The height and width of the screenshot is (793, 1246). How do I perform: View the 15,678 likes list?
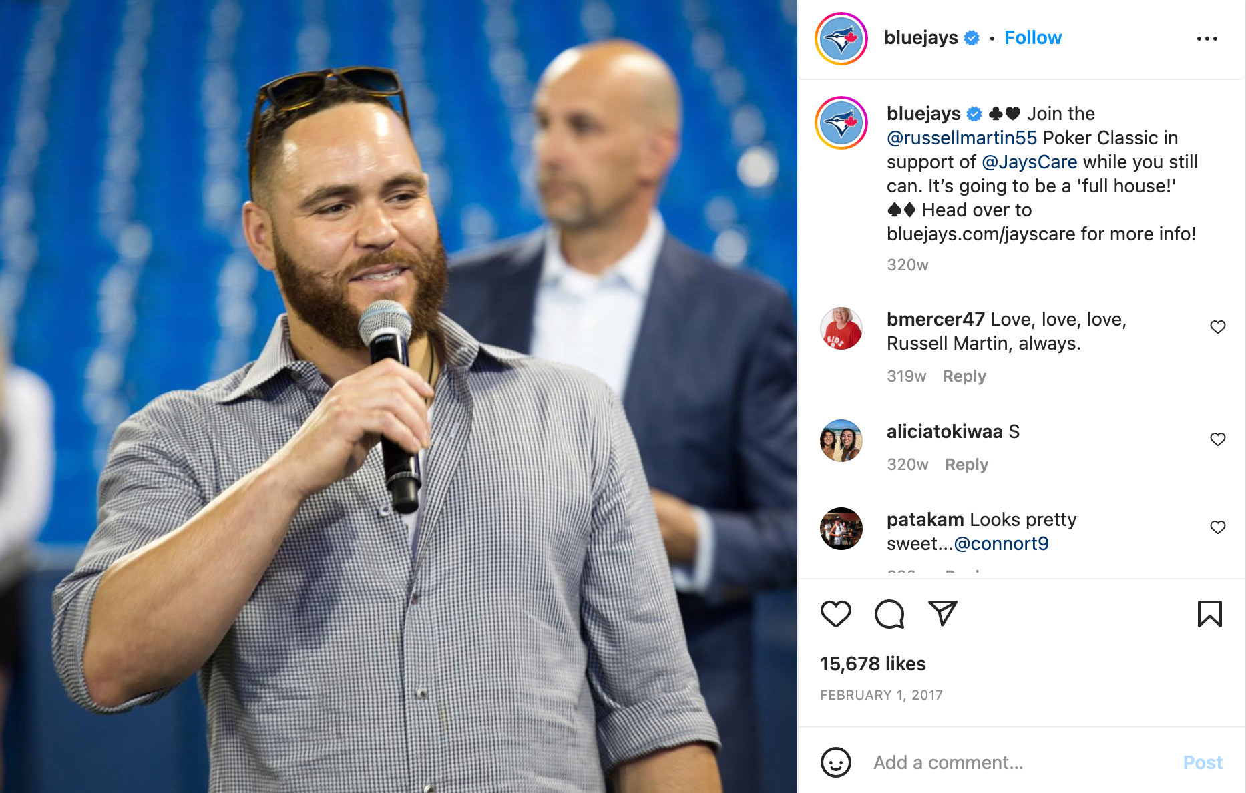(873, 664)
